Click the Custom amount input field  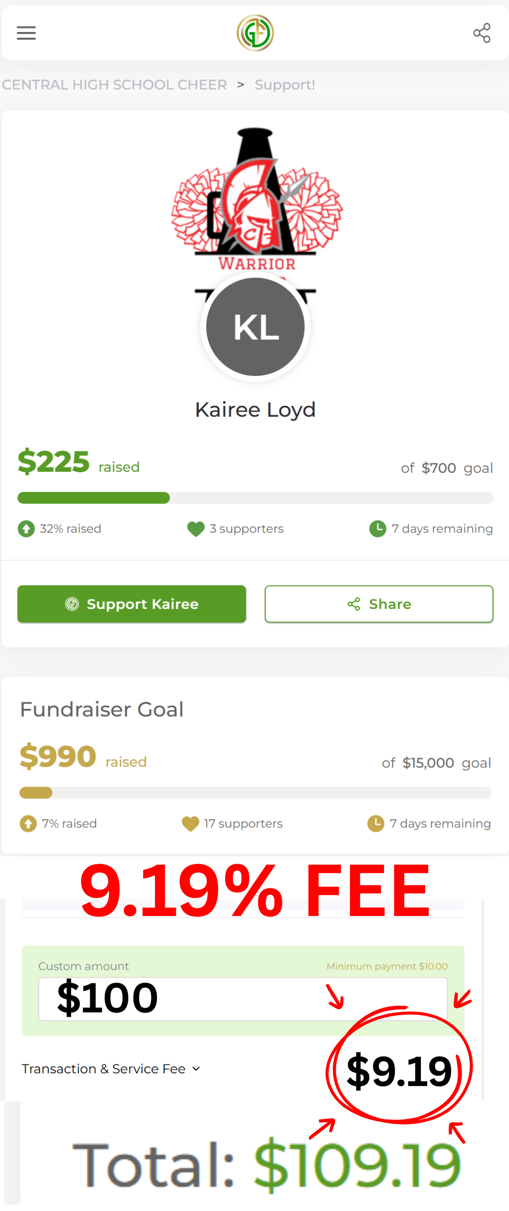tap(242, 999)
